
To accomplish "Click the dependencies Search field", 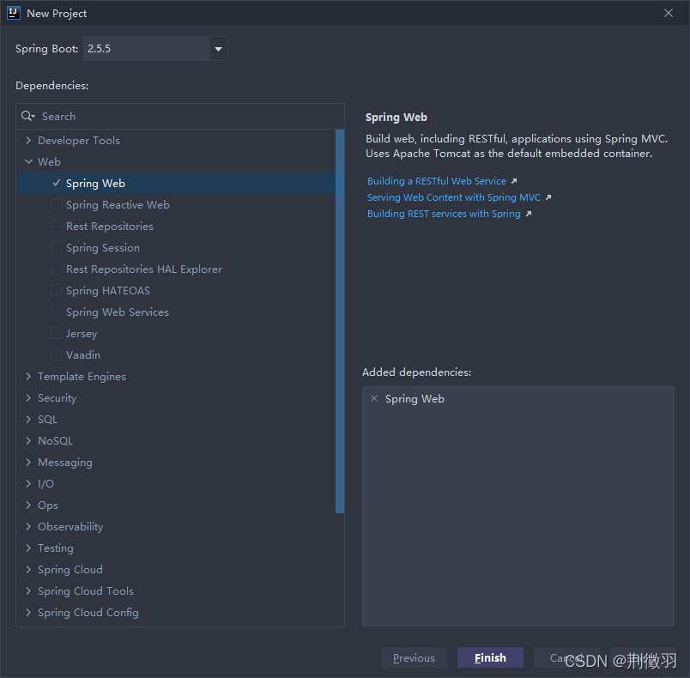I will (180, 116).
